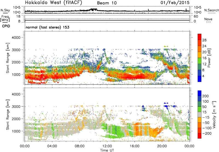Screen dimensions: 219x152
Task: Click the '3000' tick on velocity panel
Action: point(16,106)
